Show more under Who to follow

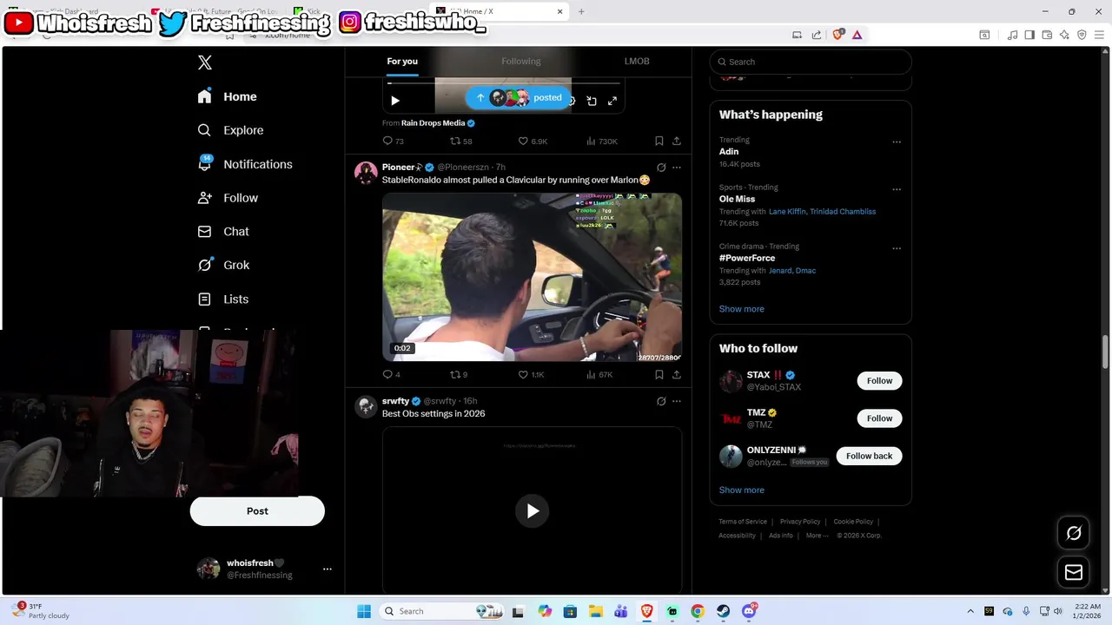point(741,490)
